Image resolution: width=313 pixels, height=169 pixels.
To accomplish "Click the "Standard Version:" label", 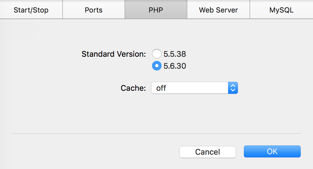I will click(114, 54).
